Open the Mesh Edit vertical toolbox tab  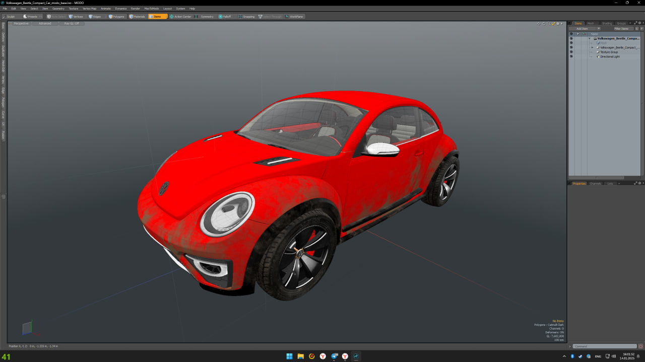(x=3, y=66)
